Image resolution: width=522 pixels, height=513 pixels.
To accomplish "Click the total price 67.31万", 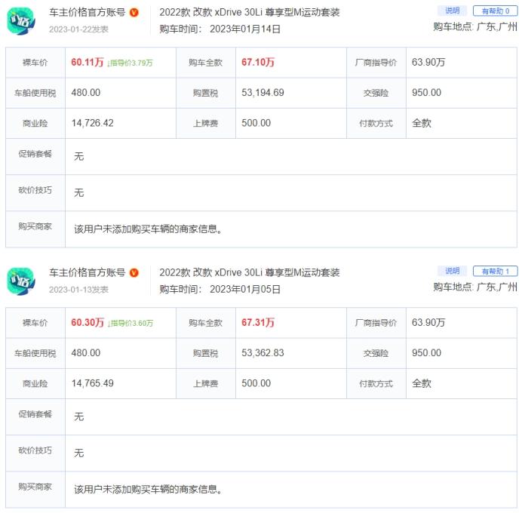I will pos(258,323).
